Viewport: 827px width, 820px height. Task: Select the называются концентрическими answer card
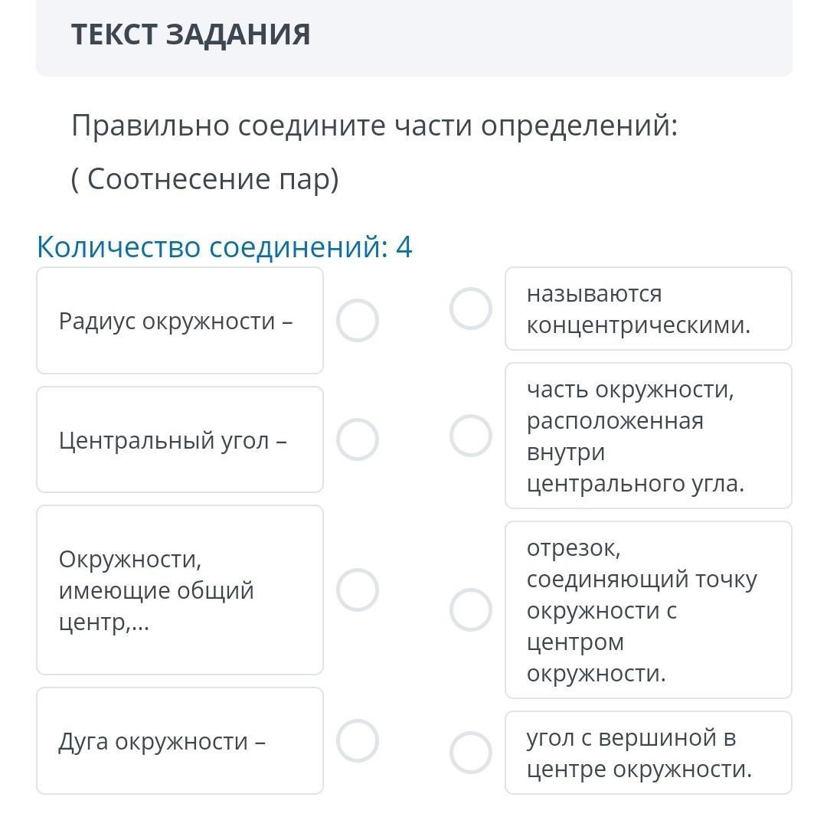pos(649,309)
